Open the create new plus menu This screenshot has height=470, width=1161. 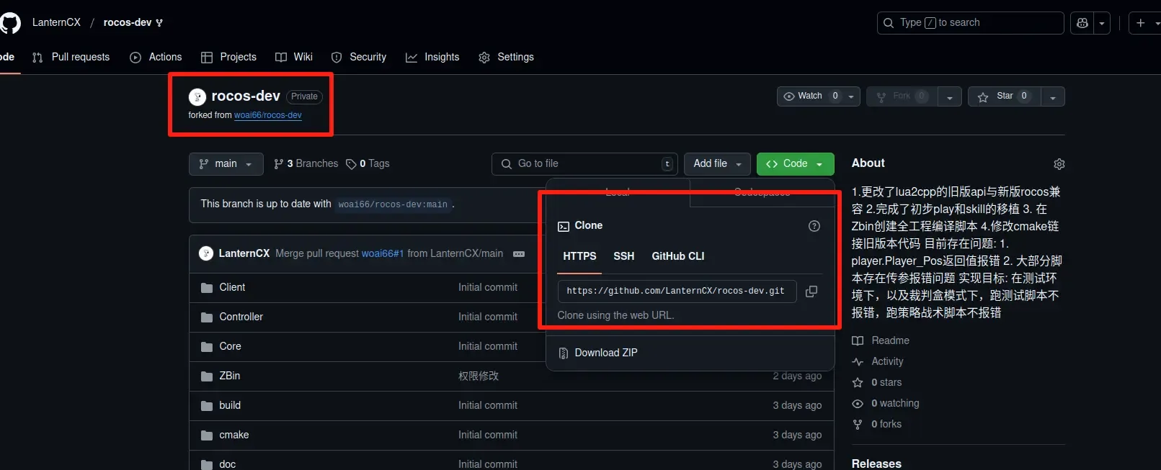click(x=1144, y=23)
